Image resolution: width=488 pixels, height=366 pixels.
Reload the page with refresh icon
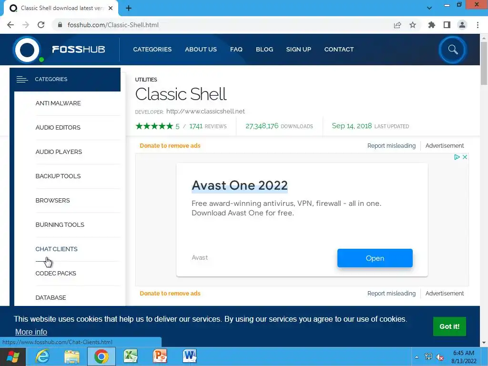tap(41, 25)
